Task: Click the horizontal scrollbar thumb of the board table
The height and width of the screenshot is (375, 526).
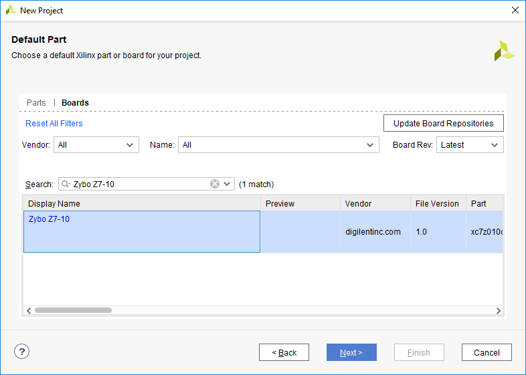Action: pyautogui.click(x=73, y=310)
